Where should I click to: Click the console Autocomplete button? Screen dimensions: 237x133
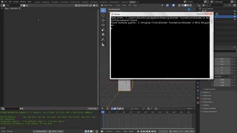[40, 132]
